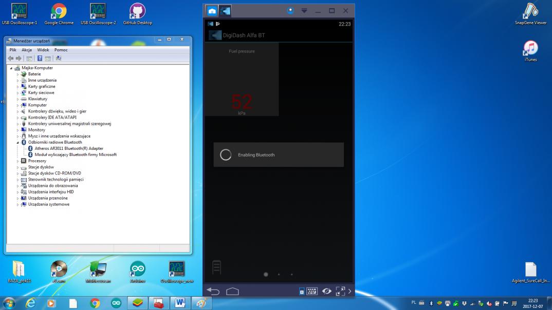
Task: Toggle the crossed-eye visibility icon in BlueStacks
Action: click(x=326, y=292)
